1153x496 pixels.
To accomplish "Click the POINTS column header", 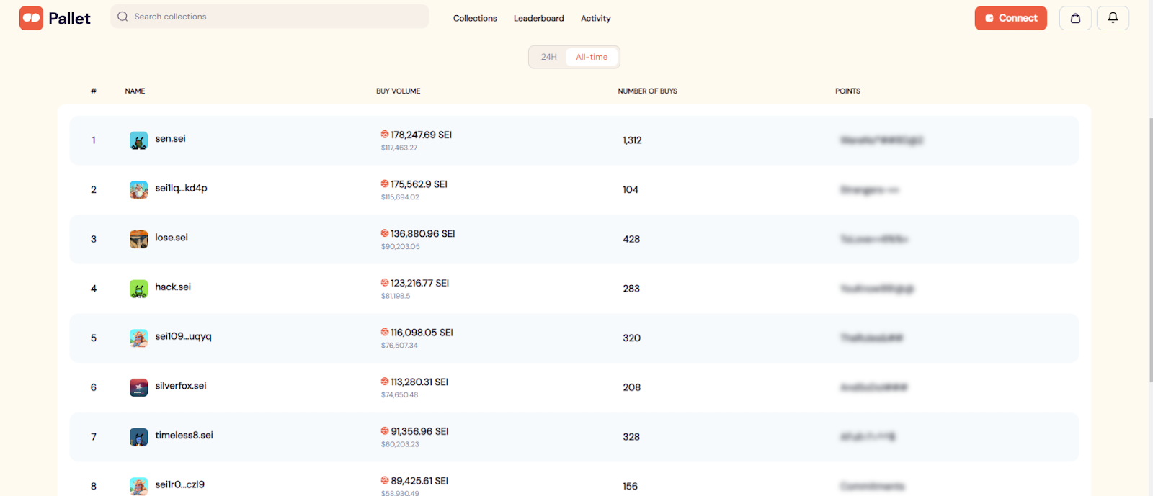I will tap(848, 91).
